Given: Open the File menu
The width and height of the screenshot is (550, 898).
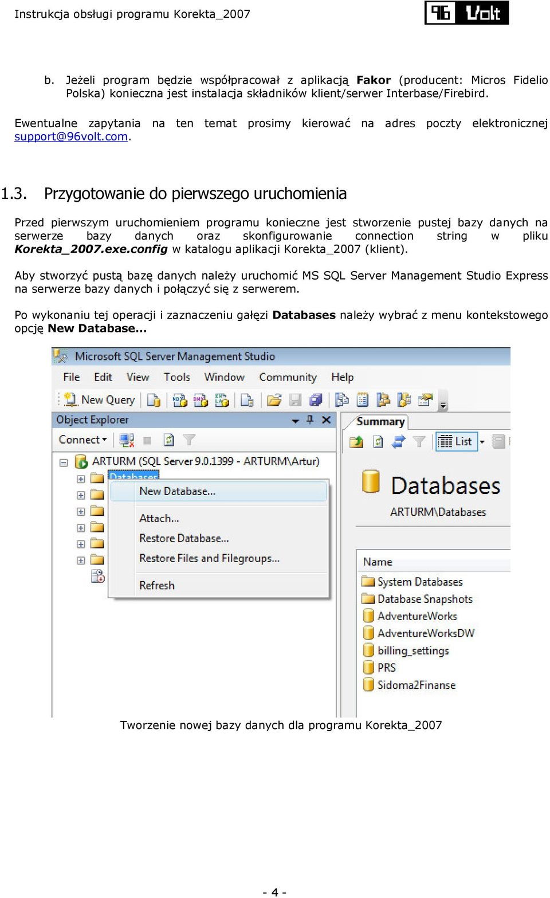Looking at the screenshot, I should pos(72,377).
